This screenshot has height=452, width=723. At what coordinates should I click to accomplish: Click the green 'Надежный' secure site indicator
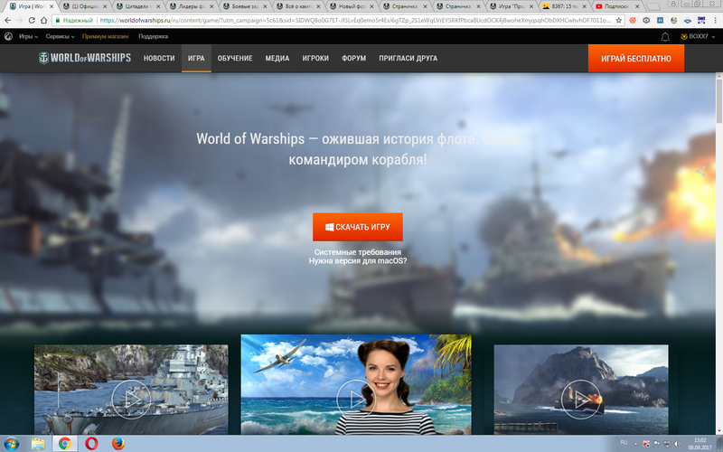(74, 20)
